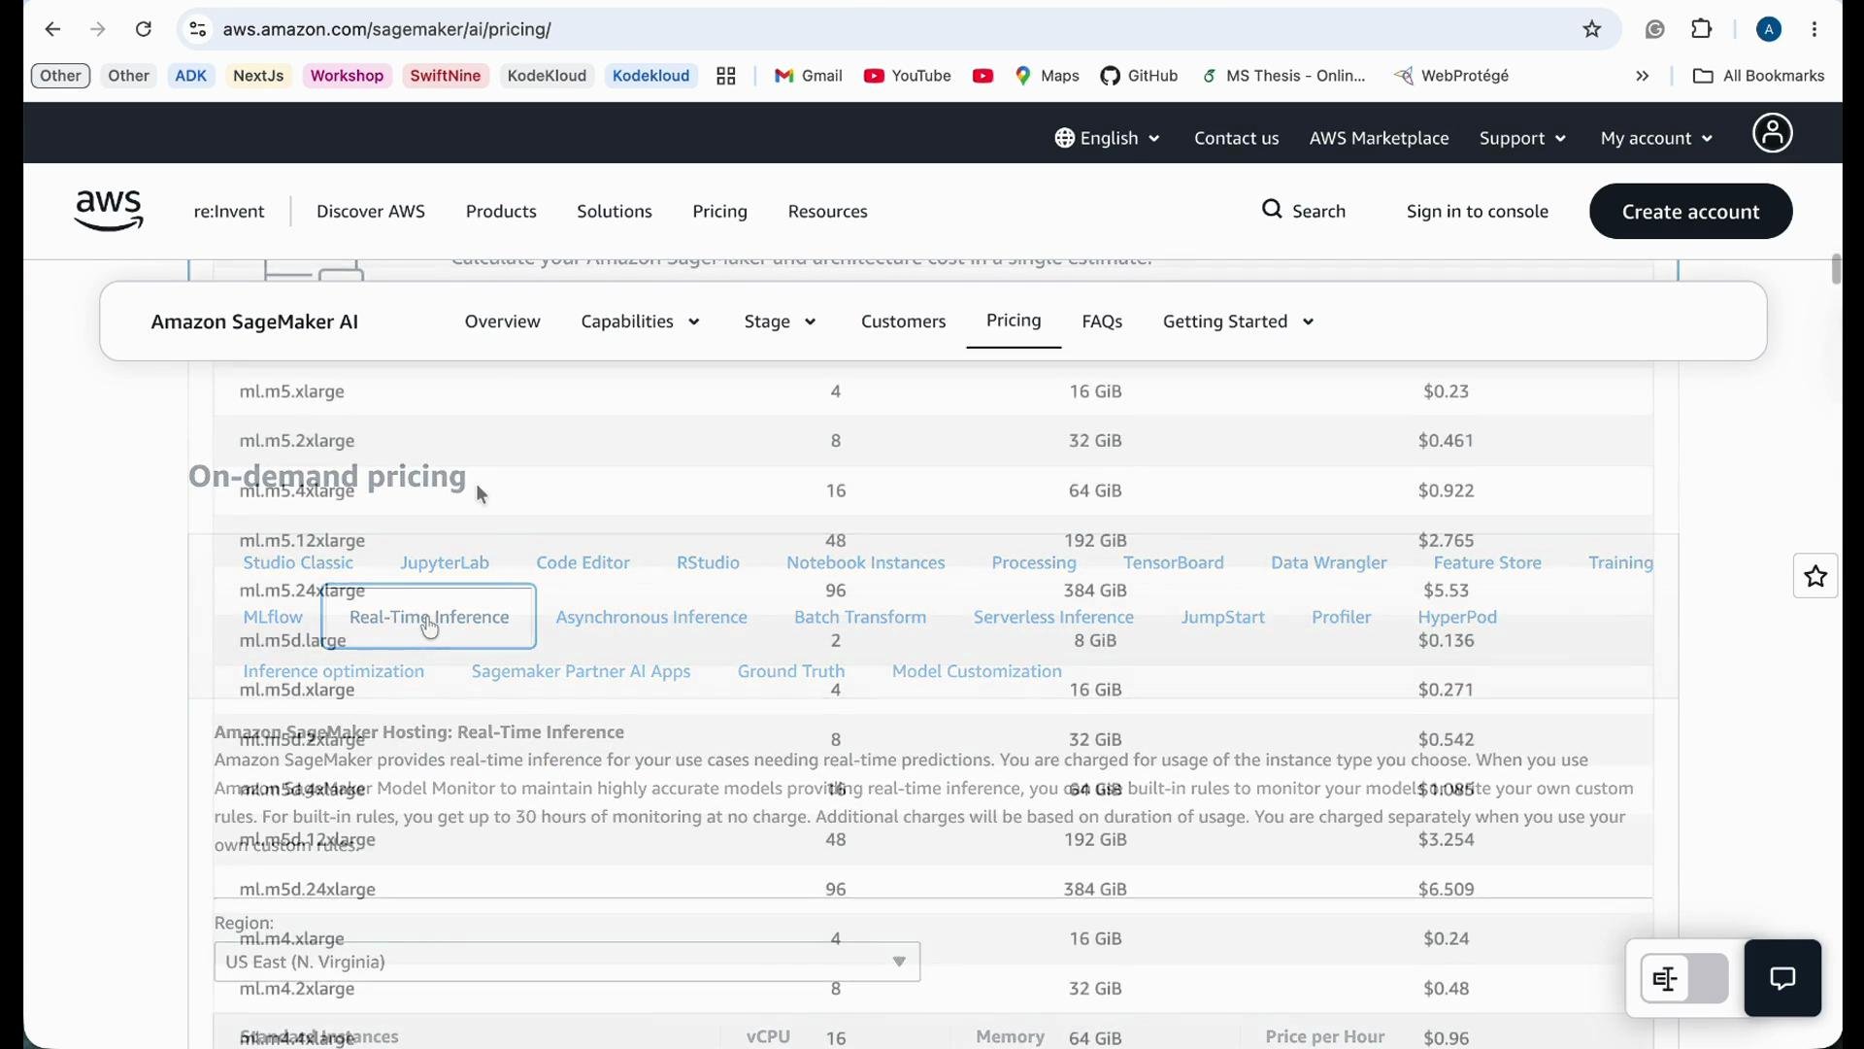Click the browser forward arrow
Viewport: 1864px width, 1049px height.
[x=98, y=30]
